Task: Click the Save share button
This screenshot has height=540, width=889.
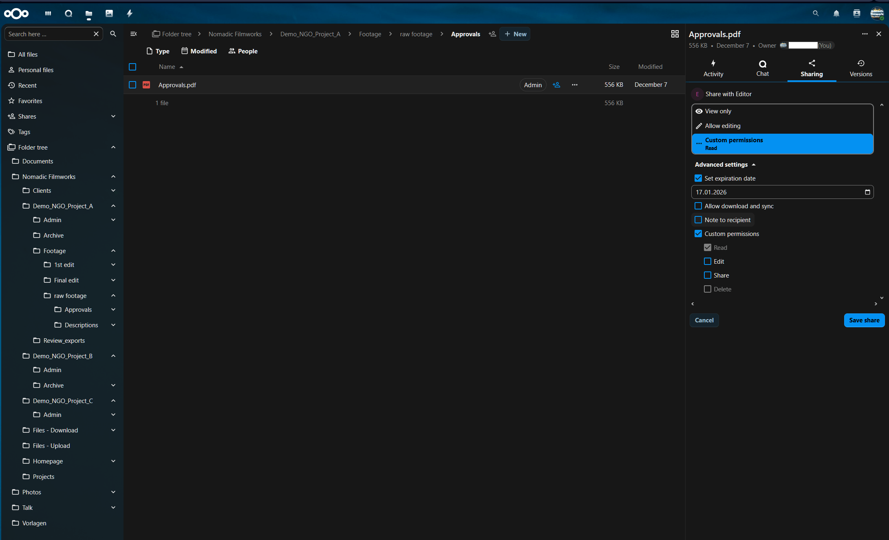Action: 864,320
